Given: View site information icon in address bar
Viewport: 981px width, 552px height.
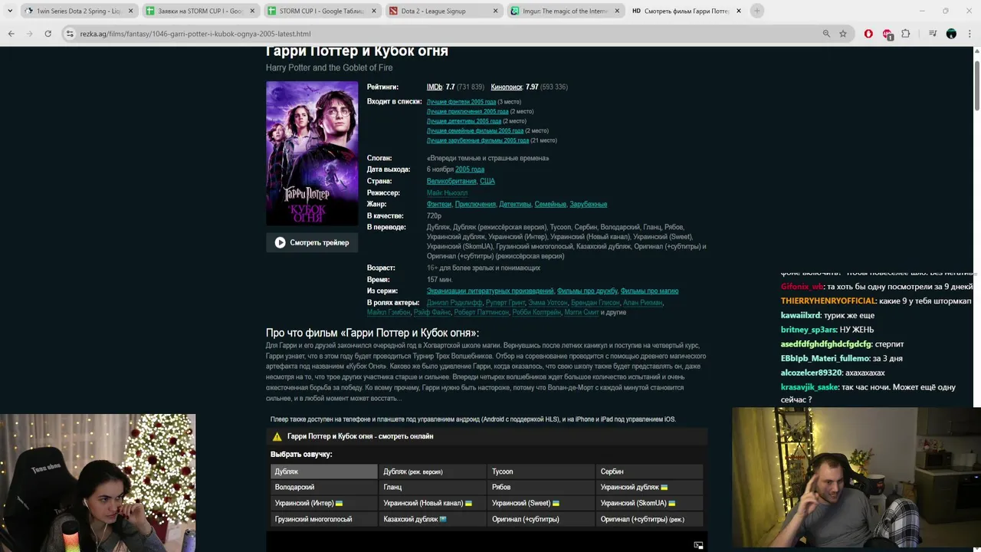Looking at the screenshot, I should click(x=70, y=34).
